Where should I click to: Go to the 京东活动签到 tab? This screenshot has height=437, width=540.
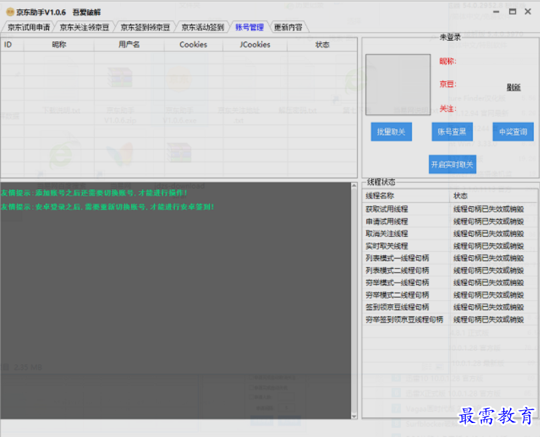click(x=203, y=27)
